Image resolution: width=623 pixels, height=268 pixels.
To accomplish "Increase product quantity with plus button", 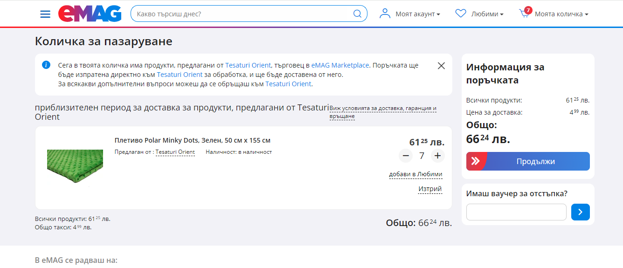I will pos(437,156).
